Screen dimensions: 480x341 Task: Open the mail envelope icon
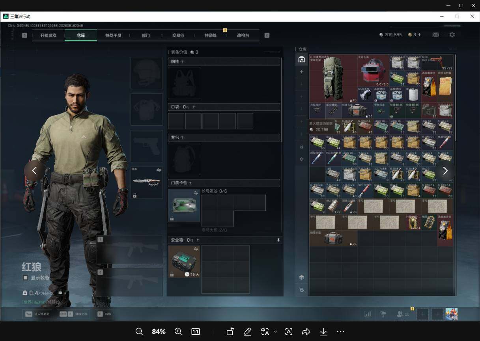pyautogui.click(x=435, y=35)
